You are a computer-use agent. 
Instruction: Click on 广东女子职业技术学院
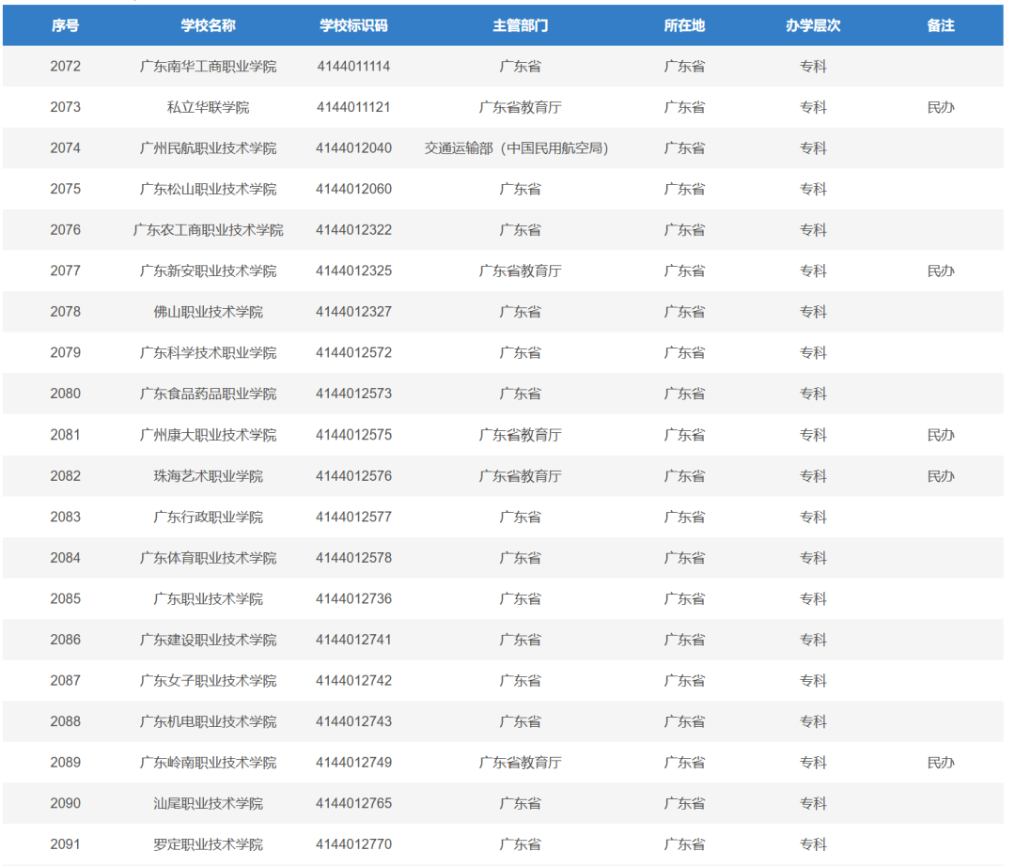208,681
